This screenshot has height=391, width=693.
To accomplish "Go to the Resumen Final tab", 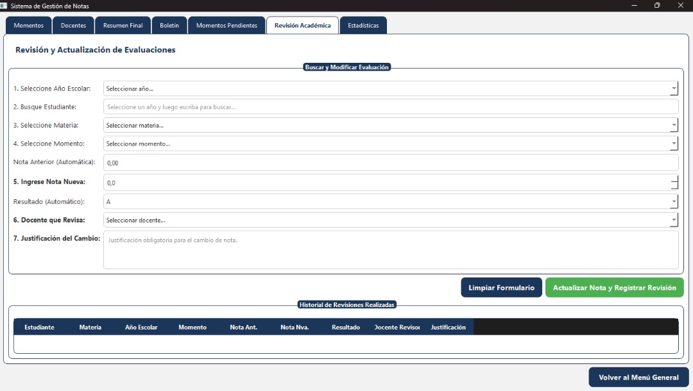I will click(x=123, y=26).
